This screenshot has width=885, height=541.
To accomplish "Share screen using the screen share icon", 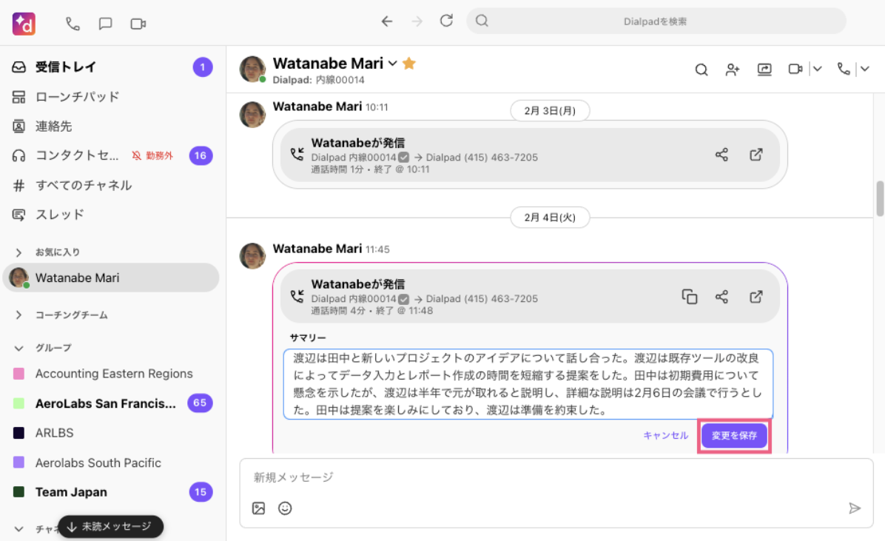I will pos(764,70).
